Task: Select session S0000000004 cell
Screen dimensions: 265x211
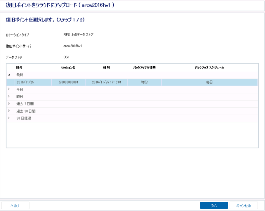Action: [69, 82]
